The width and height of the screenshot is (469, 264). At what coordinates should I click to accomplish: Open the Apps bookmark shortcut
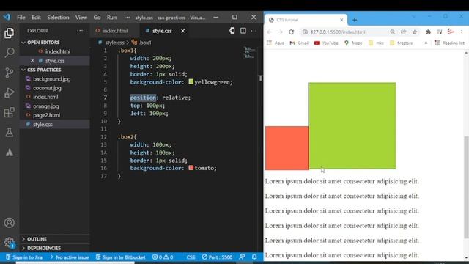(276, 43)
